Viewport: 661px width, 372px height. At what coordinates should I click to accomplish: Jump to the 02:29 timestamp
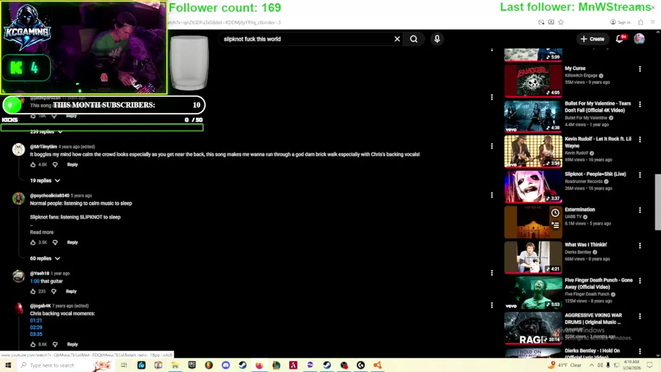pos(36,327)
